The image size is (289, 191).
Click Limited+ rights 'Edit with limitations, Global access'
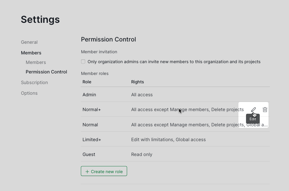tap(168, 140)
